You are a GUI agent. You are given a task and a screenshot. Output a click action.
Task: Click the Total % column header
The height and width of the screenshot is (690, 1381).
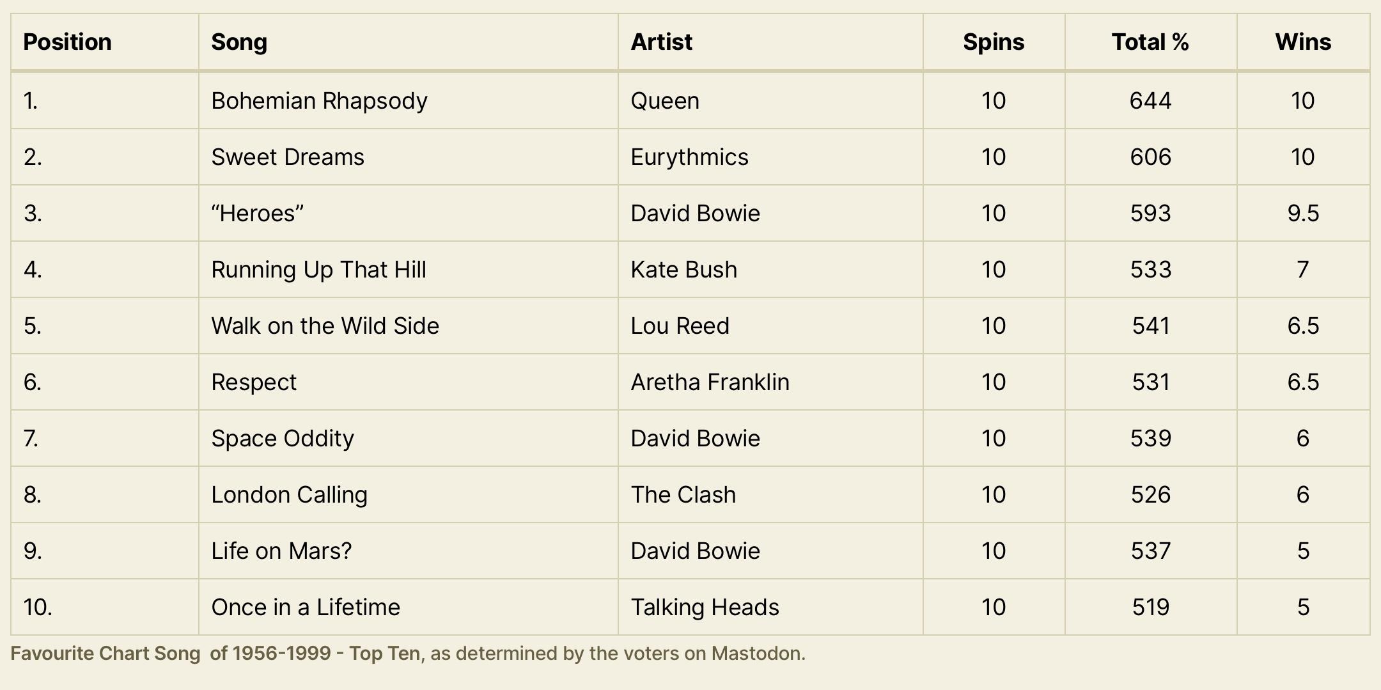1150,42
